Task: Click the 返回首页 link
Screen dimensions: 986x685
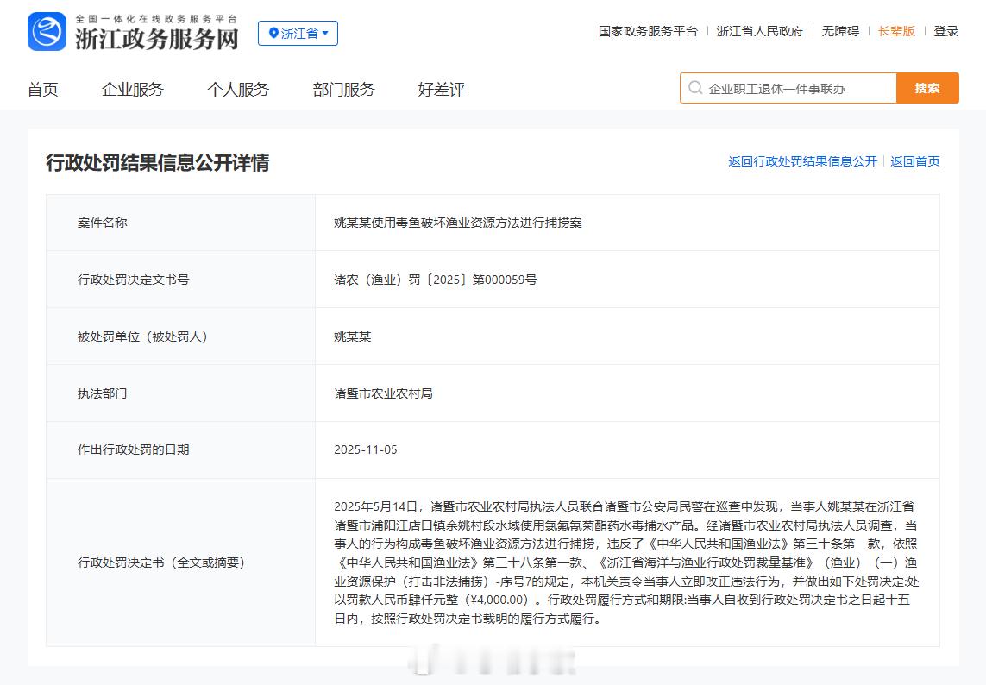Action: [914, 161]
